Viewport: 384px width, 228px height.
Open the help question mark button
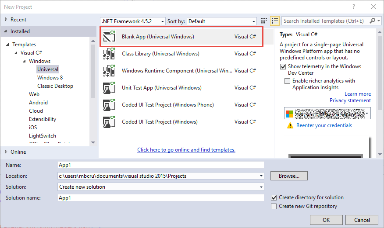(354, 7)
